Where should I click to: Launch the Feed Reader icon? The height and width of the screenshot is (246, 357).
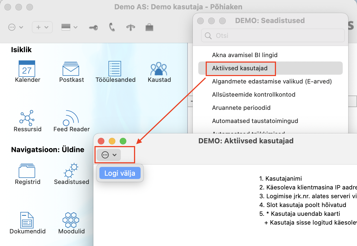[x=71, y=118]
